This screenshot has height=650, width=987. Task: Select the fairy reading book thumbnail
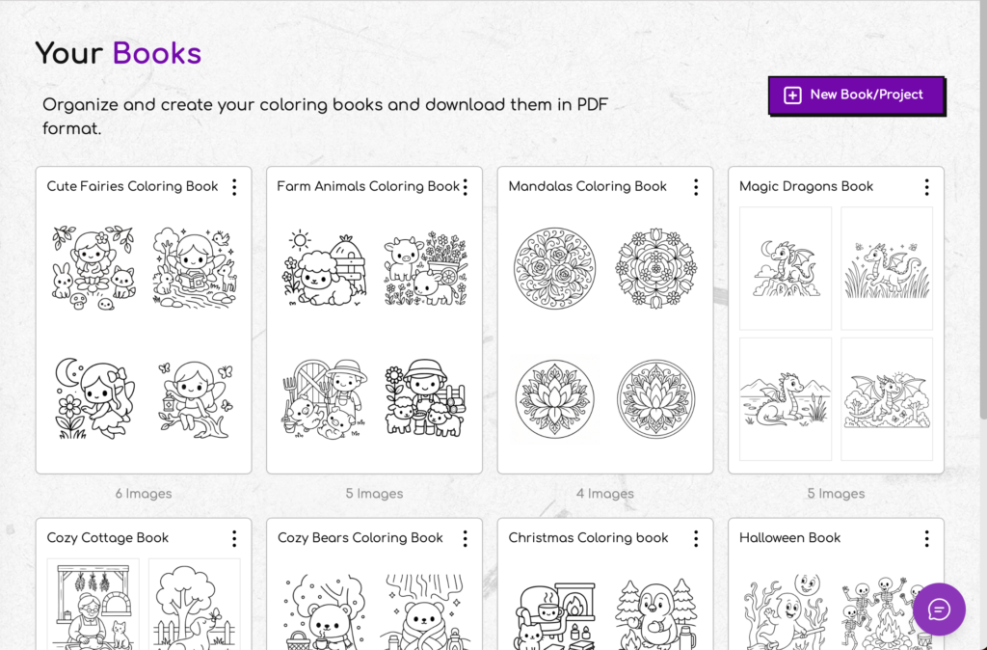point(195,267)
